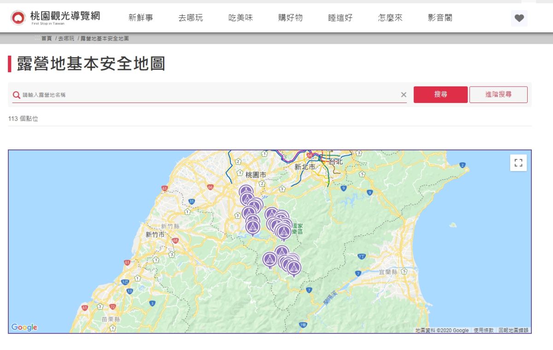The width and height of the screenshot is (553, 350).
Task: Open 進階搜尋 advanced search
Action: [x=499, y=94]
